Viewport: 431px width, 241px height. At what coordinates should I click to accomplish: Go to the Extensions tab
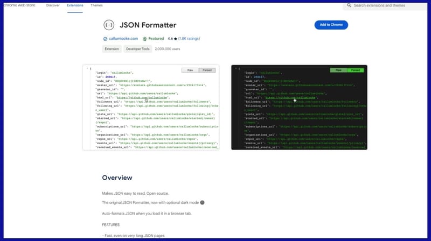[x=75, y=5]
